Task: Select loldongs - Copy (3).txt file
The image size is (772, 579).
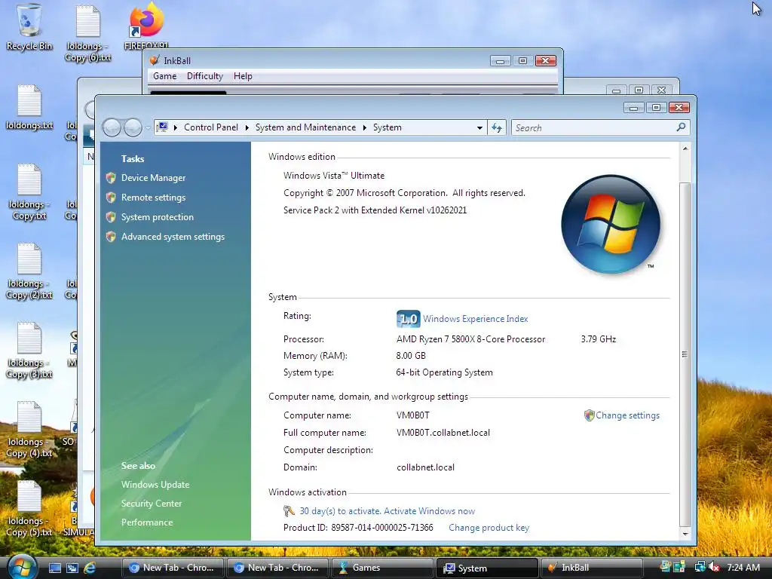Action: pos(29,351)
